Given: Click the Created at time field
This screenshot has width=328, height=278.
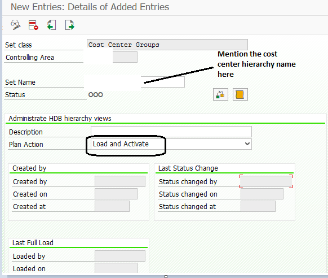Looking at the screenshot, I should pyautogui.click(x=112, y=206).
